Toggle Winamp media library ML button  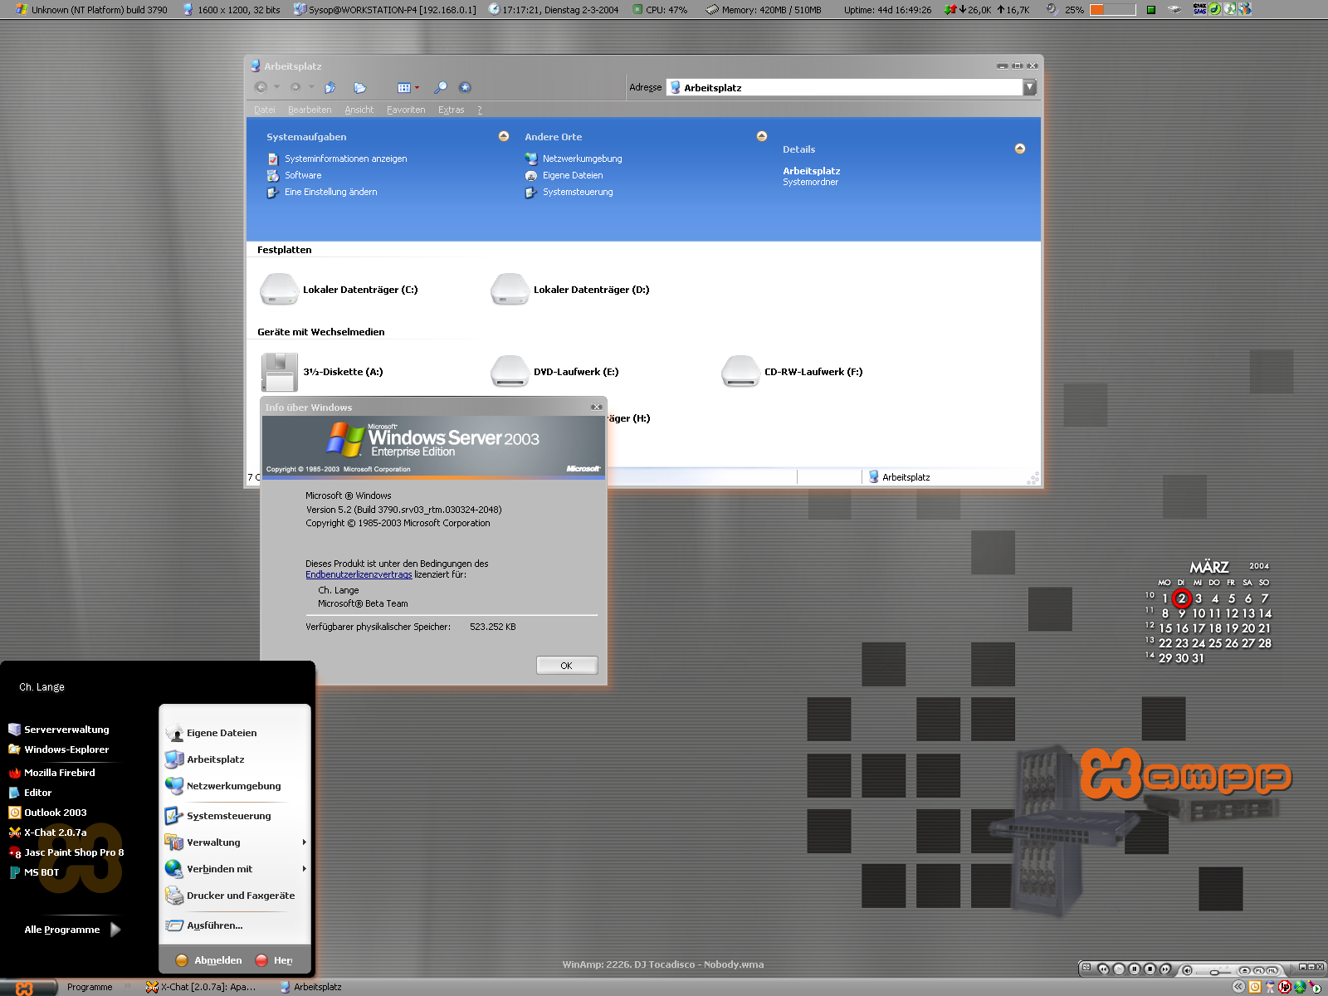click(x=1272, y=969)
